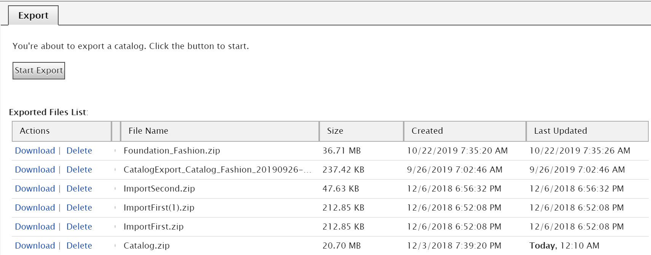
Task: Download Foundation_Fashion.zip file
Action: pos(35,150)
